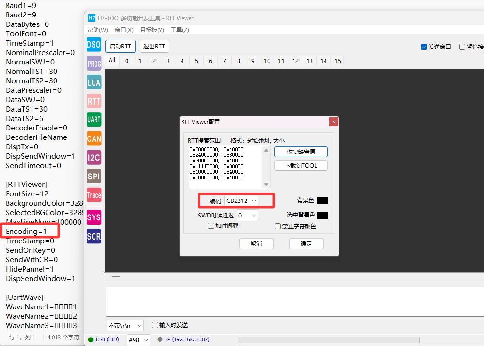484x346 pixels.
Task: Uncheck the 发送窗口 checkbox
Action: [424, 47]
